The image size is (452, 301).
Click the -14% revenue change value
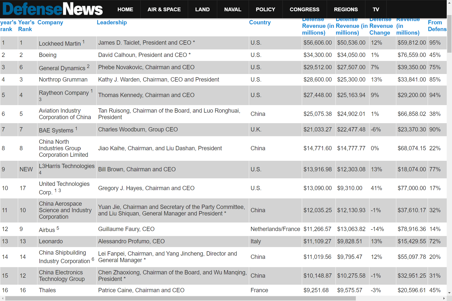point(377,229)
